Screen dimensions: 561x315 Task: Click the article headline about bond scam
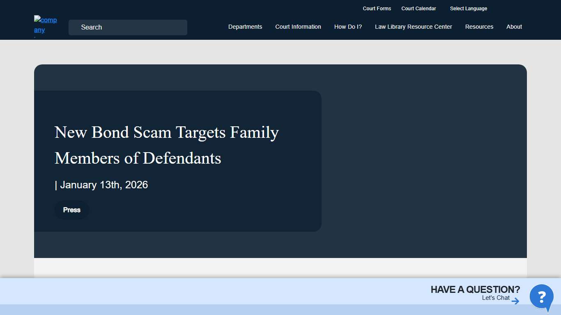166,145
